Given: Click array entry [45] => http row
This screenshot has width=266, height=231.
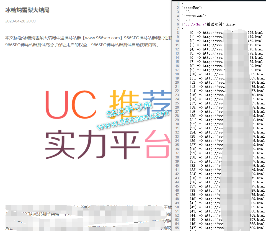Looking at the screenshot, I should pyautogui.click(x=227, y=220).
